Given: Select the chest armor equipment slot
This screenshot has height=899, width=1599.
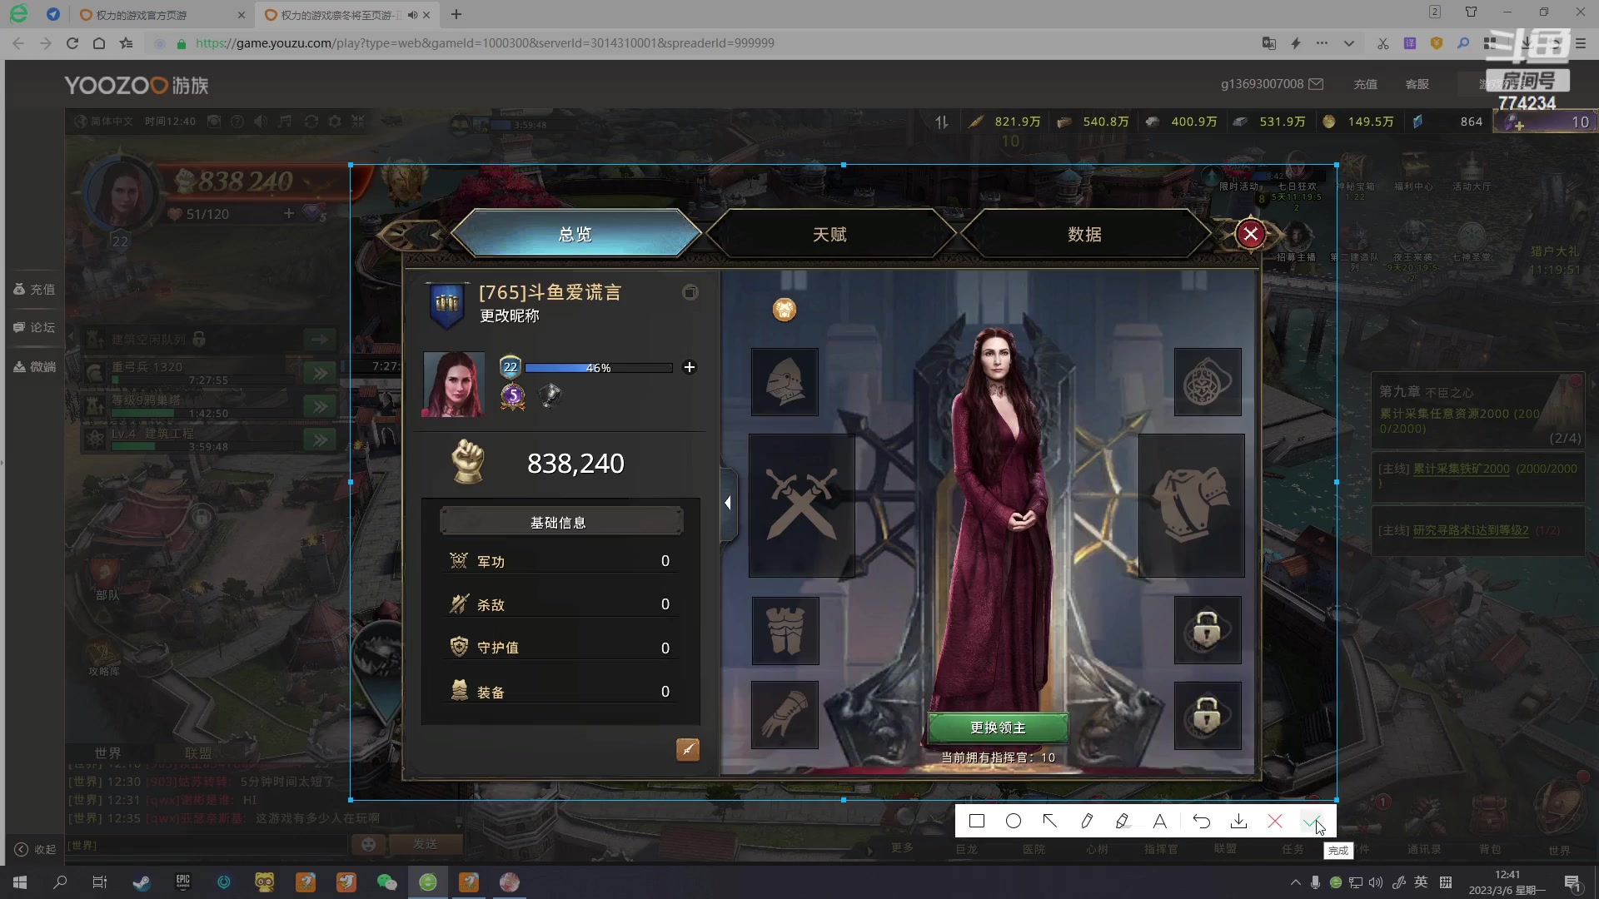Looking at the screenshot, I should [x=1192, y=505].
